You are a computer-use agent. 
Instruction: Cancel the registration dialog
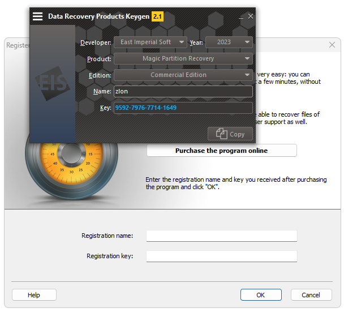311,295
